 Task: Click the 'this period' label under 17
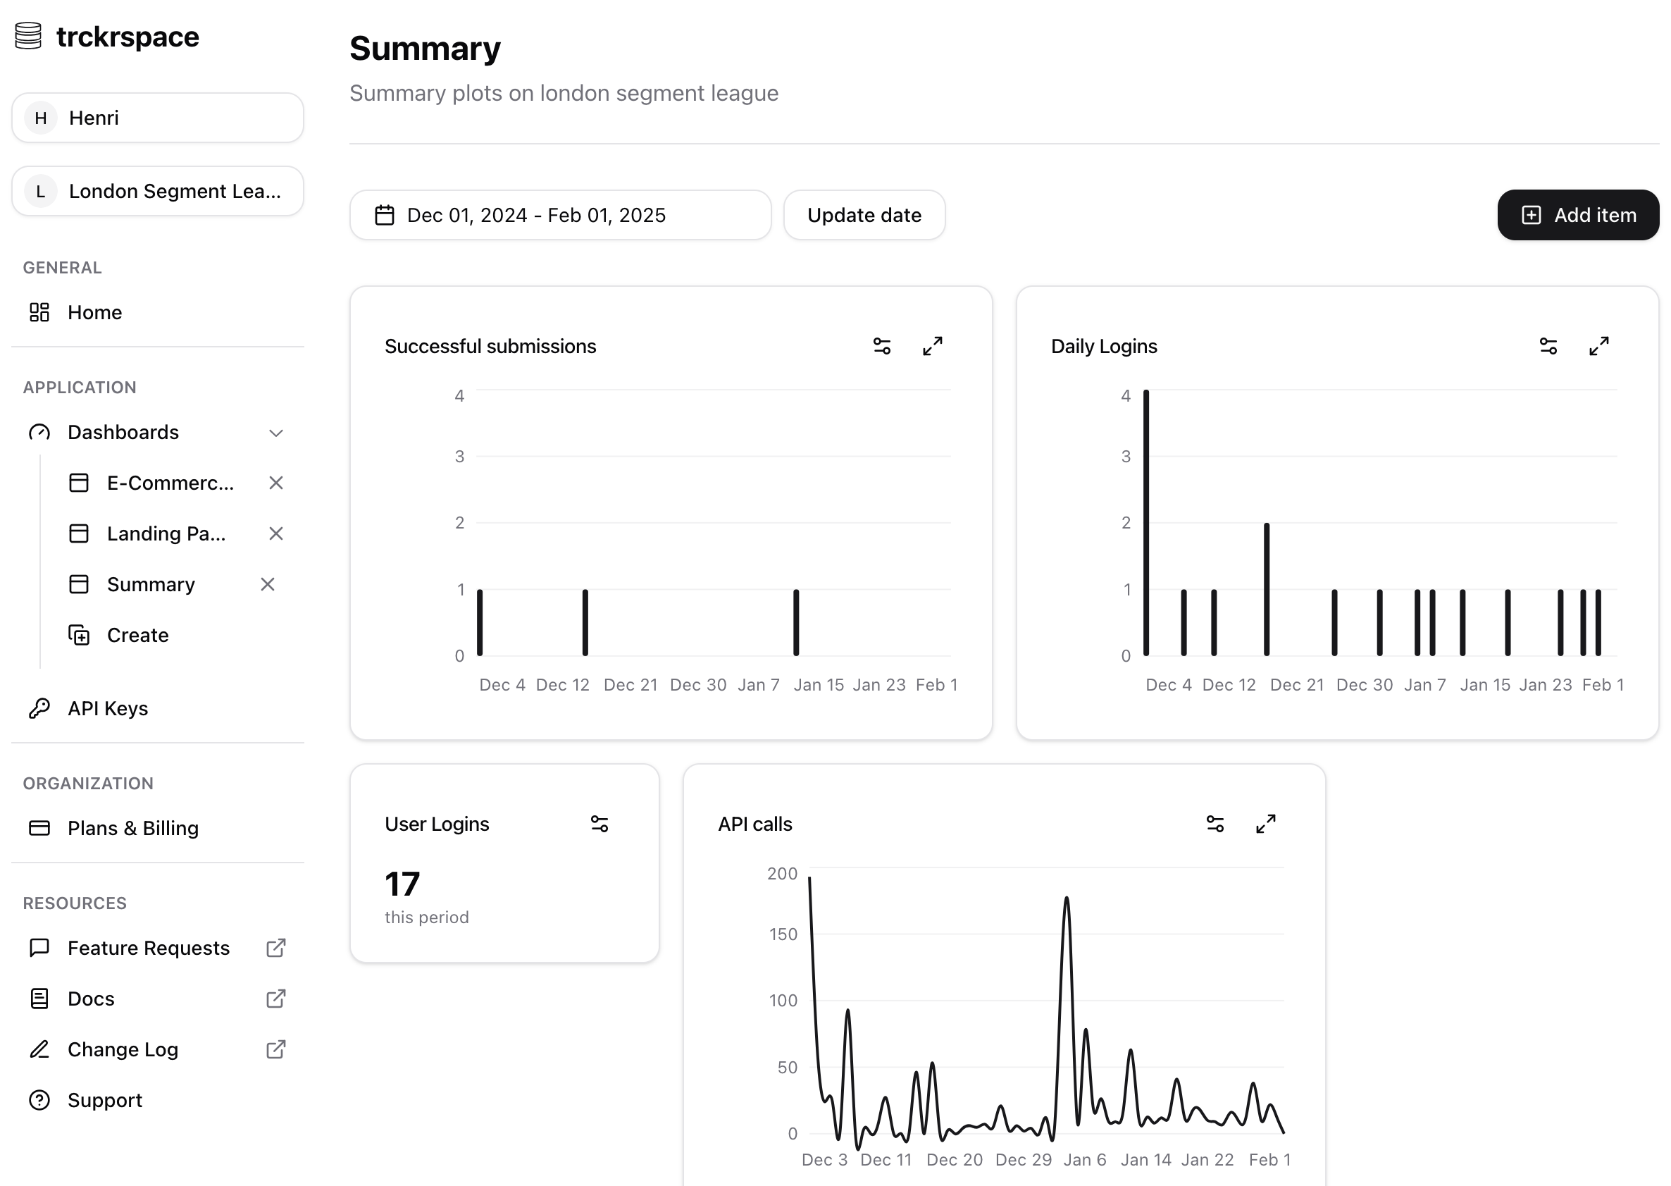tap(426, 917)
